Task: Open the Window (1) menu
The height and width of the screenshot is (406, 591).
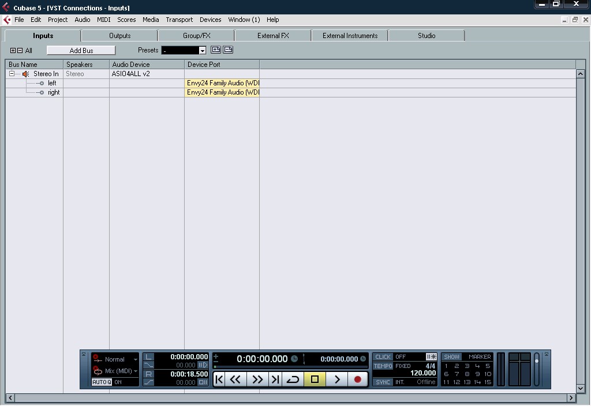Action: click(x=244, y=20)
